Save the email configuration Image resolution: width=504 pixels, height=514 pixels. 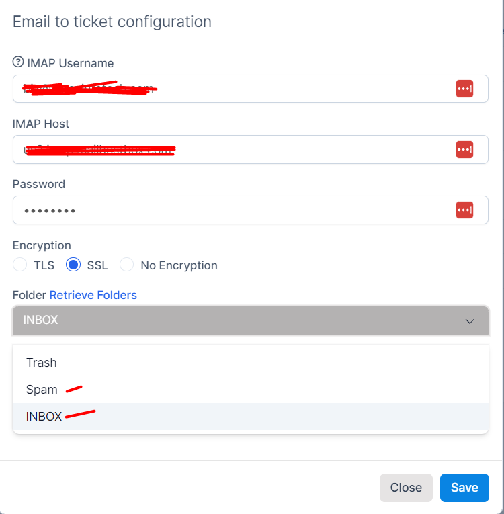(x=464, y=487)
